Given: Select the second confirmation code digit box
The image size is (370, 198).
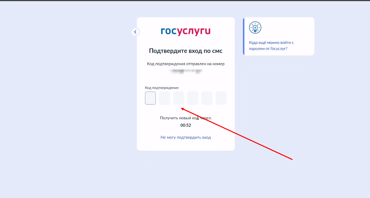Looking at the screenshot, I should 165,98.
